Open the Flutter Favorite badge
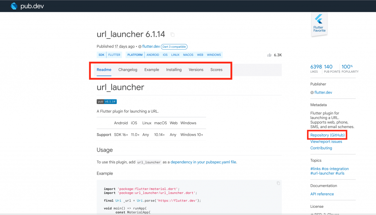Viewport: 376px width, 215px height. click(319, 24)
